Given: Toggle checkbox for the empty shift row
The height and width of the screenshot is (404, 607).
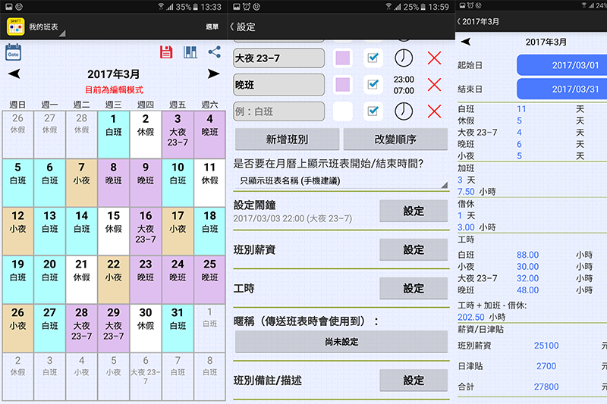Looking at the screenshot, I should (x=373, y=111).
